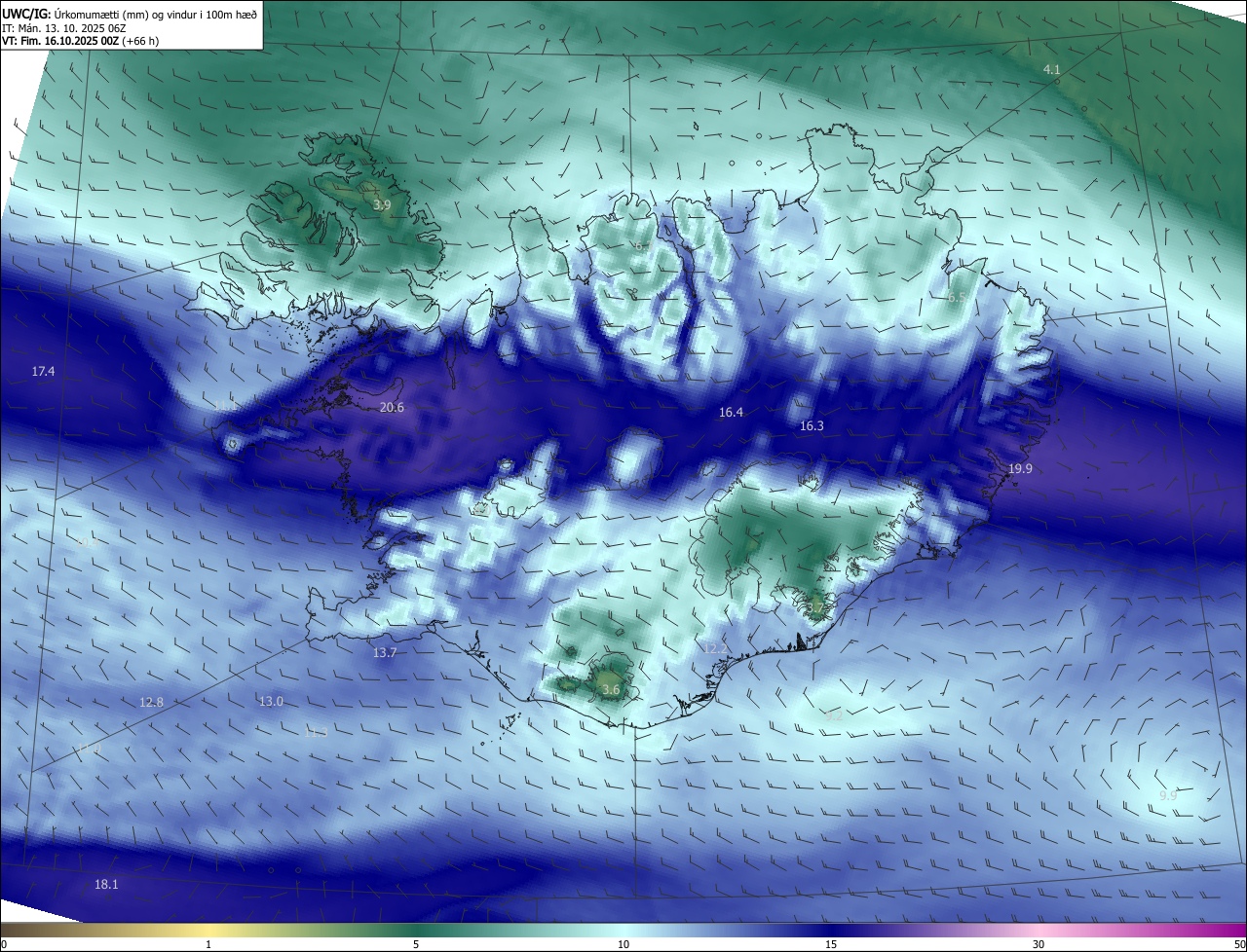Click the 3.7 value label
The width and height of the screenshot is (1247, 952).
pos(814,608)
